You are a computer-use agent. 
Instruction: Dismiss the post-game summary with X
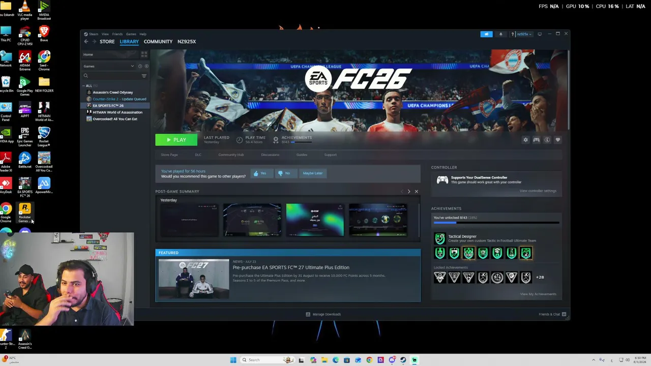(416, 192)
